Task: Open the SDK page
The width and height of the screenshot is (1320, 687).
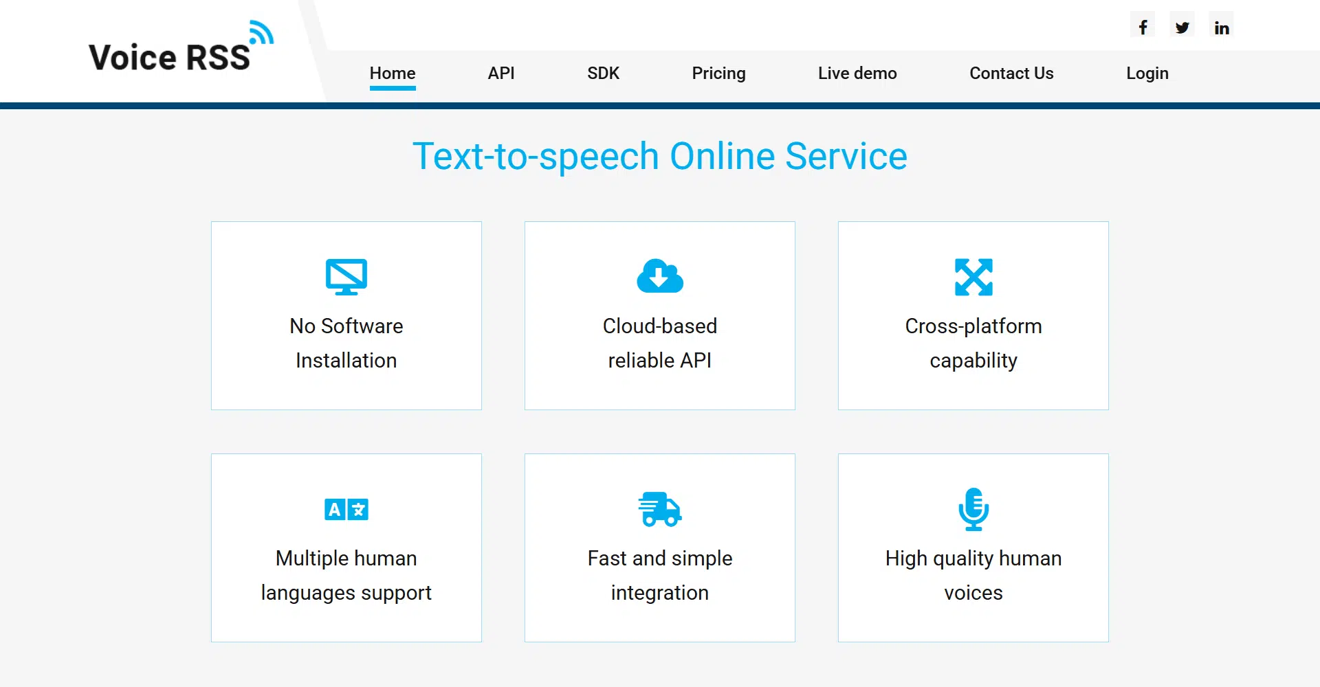Action: click(x=603, y=74)
